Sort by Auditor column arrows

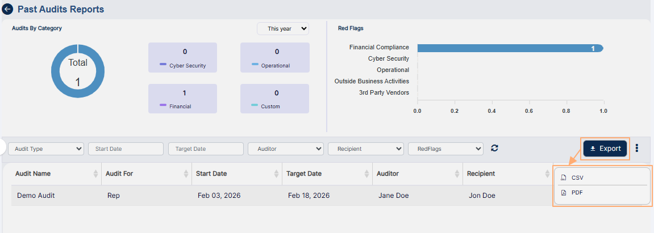point(457,174)
